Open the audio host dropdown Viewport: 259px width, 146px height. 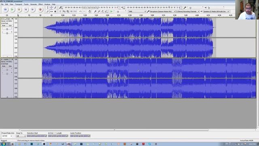137,11
